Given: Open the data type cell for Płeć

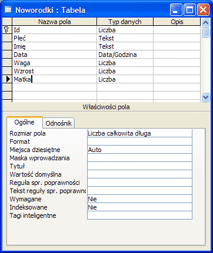Looking at the screenshot, I should (125, 38).
